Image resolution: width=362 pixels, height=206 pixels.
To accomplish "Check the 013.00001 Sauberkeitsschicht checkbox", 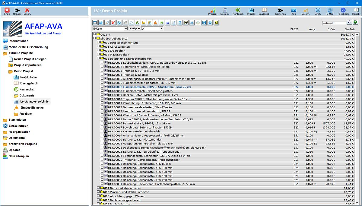I will 102,62.
